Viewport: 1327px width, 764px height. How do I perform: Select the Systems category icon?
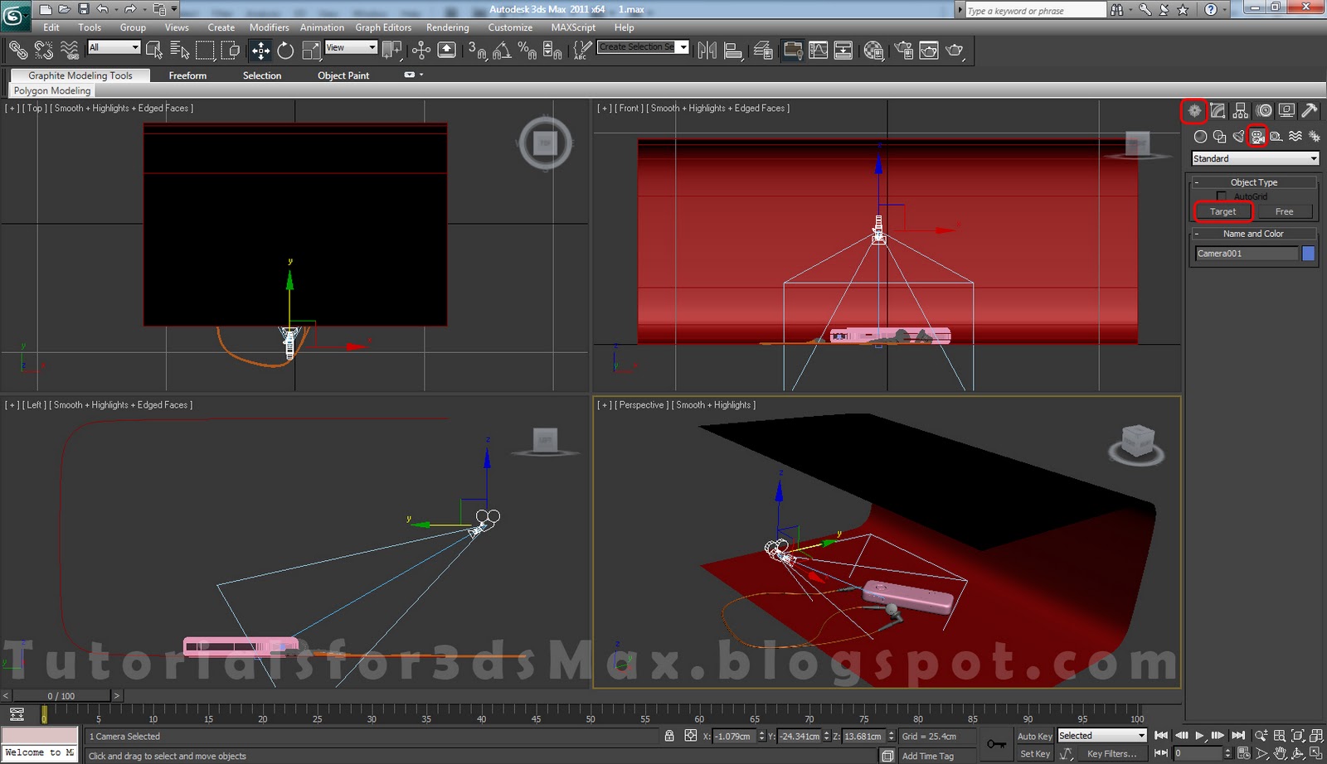1314,137
